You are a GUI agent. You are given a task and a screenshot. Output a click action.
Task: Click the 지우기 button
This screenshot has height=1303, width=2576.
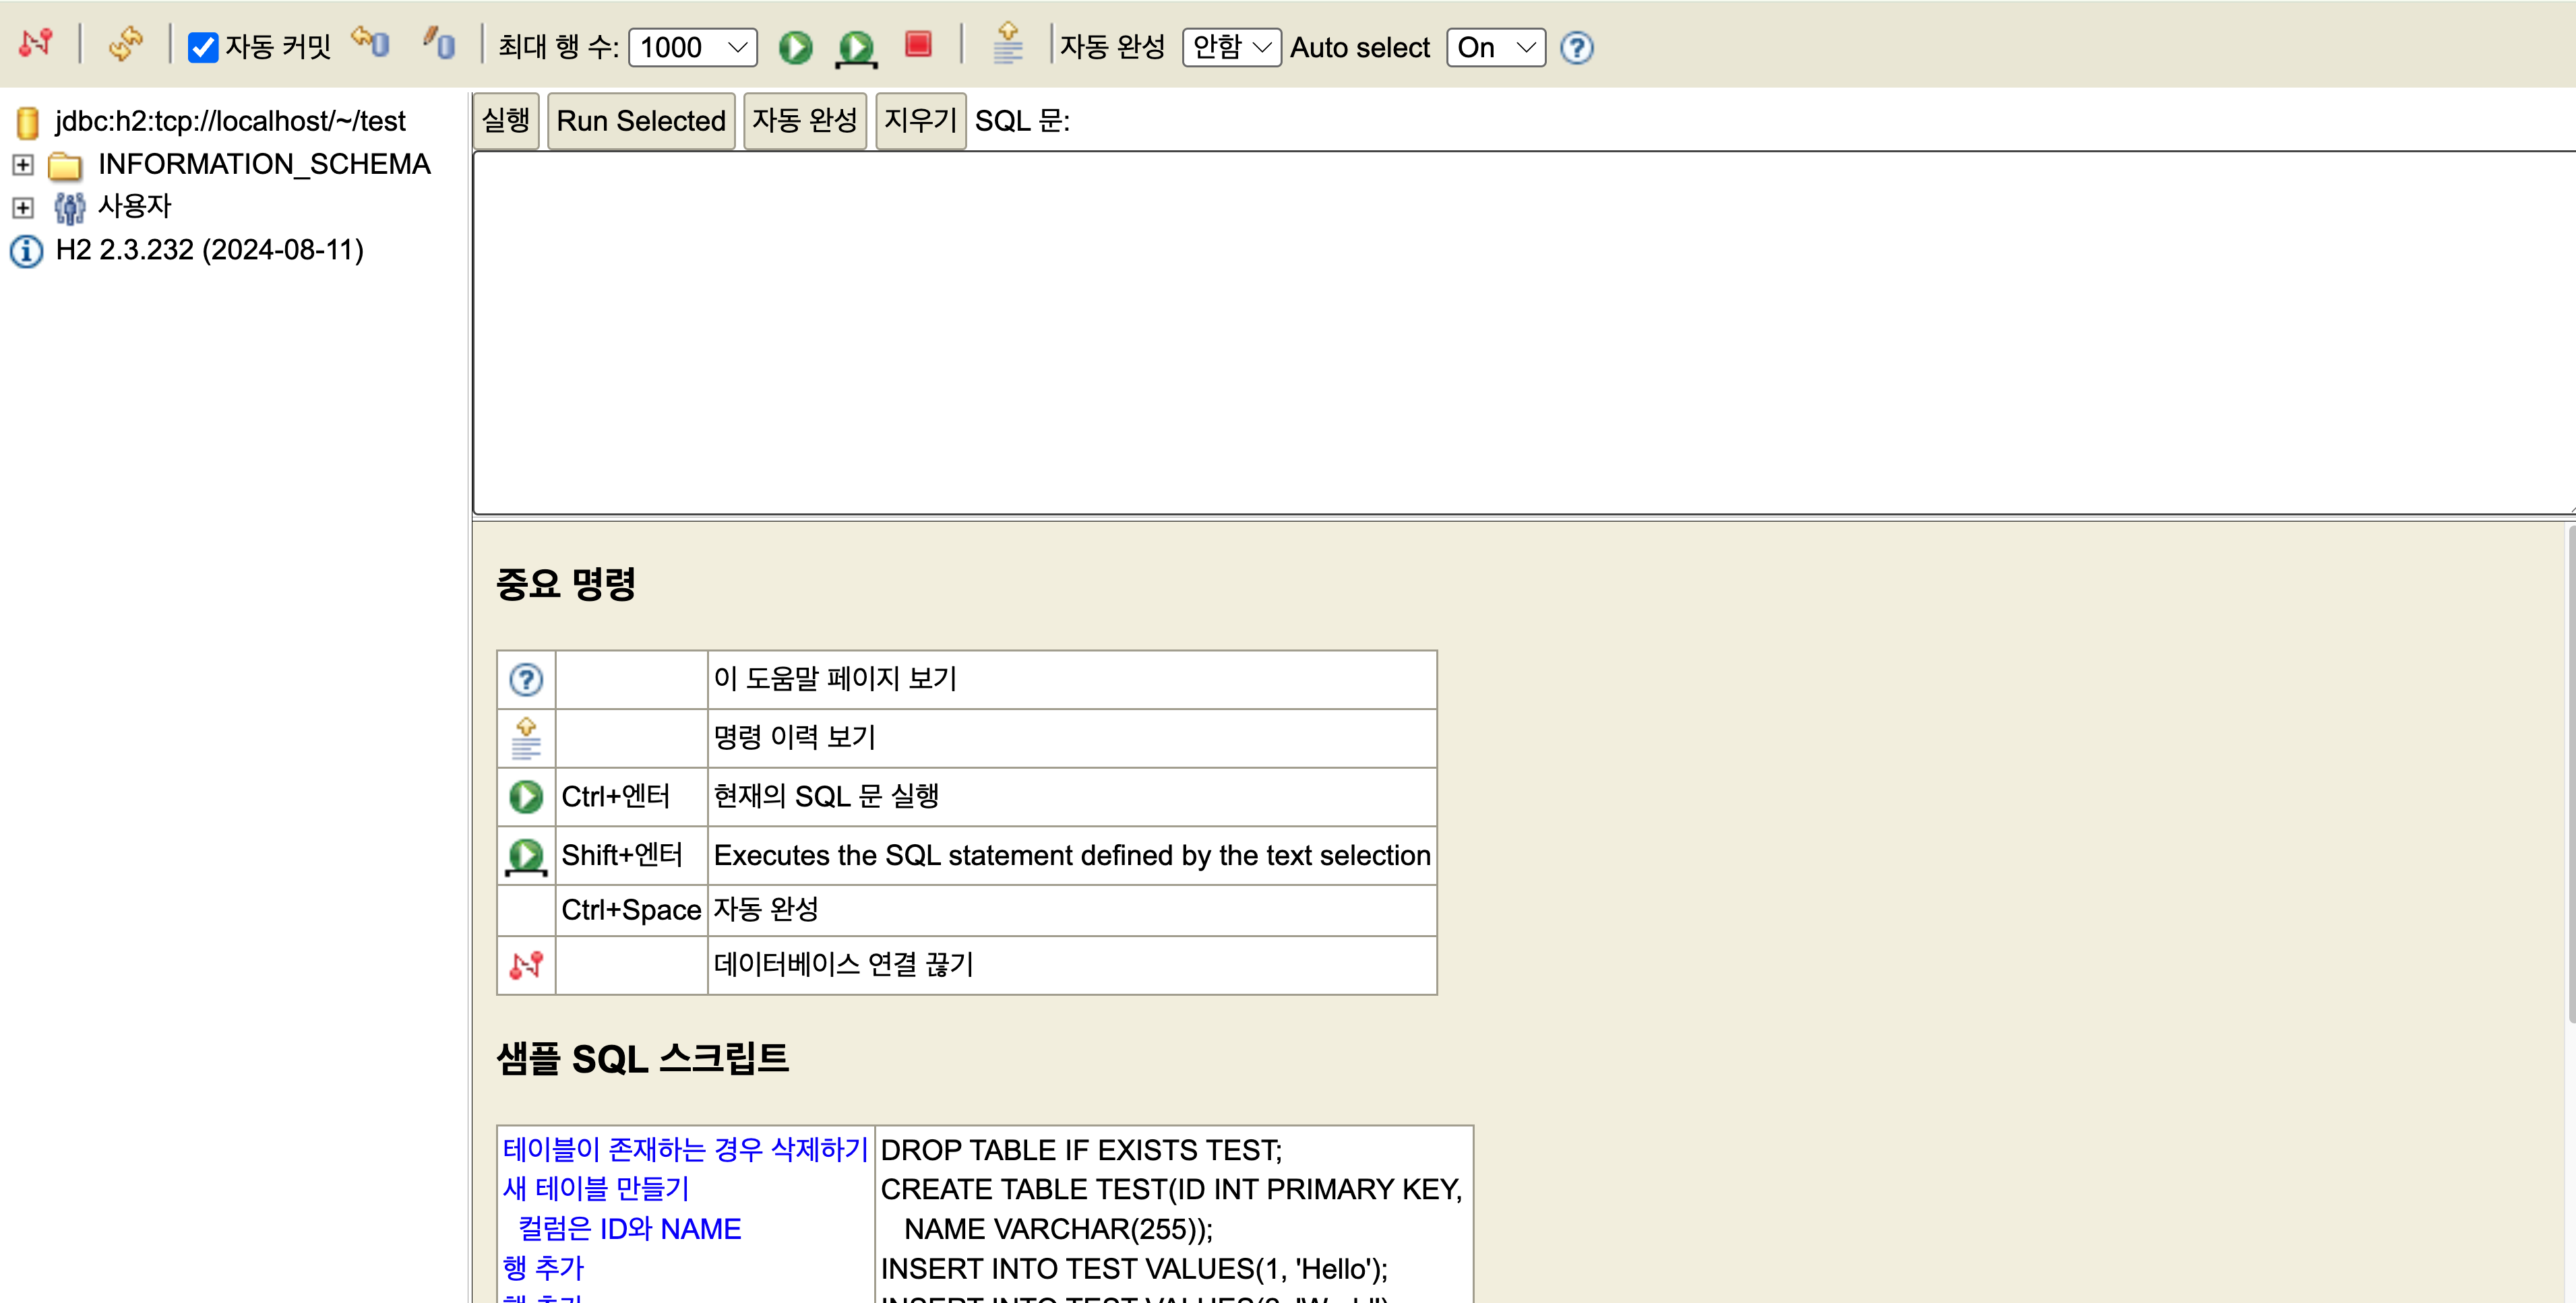tap(919, 121)
